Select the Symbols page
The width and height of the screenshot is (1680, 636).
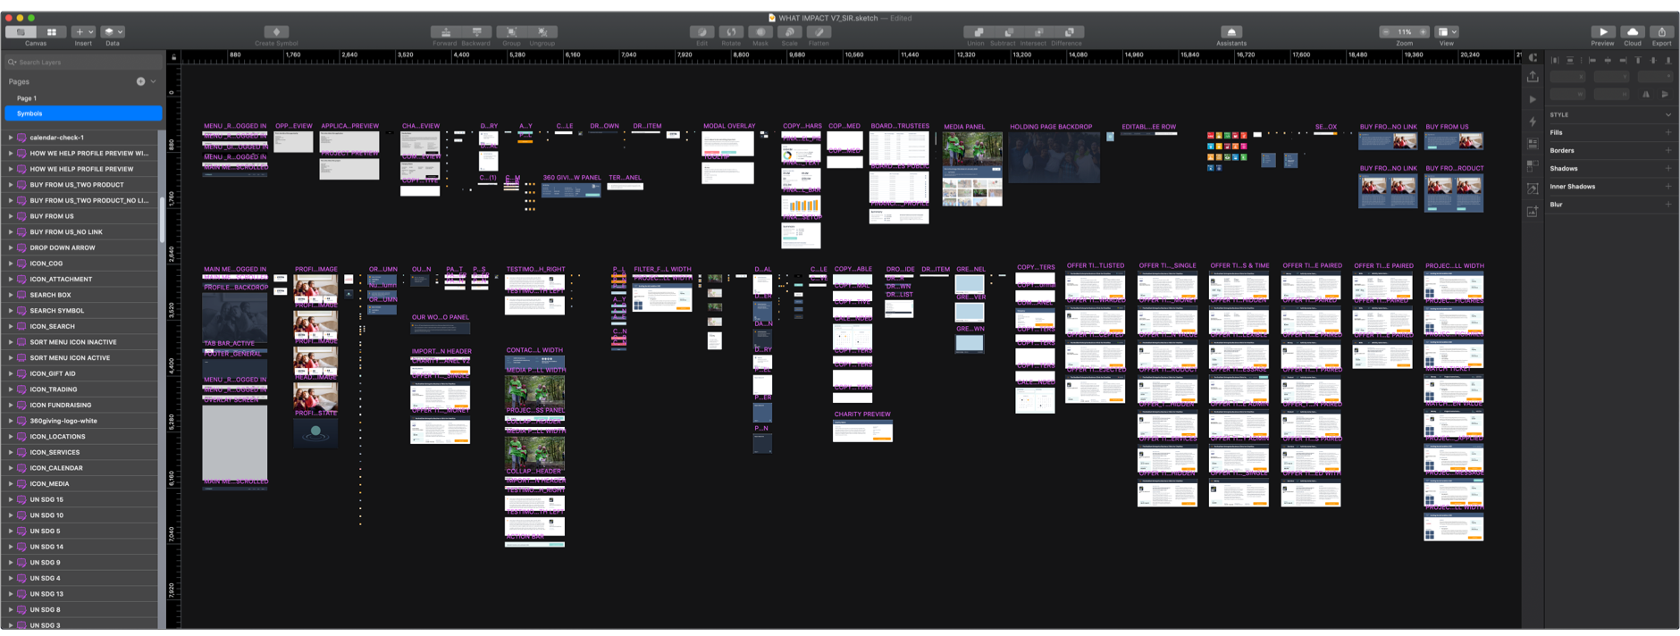coord(83,113)
